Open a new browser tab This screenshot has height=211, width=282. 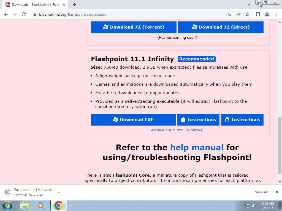(74, 5)
